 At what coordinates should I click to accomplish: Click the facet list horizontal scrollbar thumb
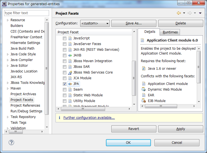pyautogui.click(x=83, y=109)
